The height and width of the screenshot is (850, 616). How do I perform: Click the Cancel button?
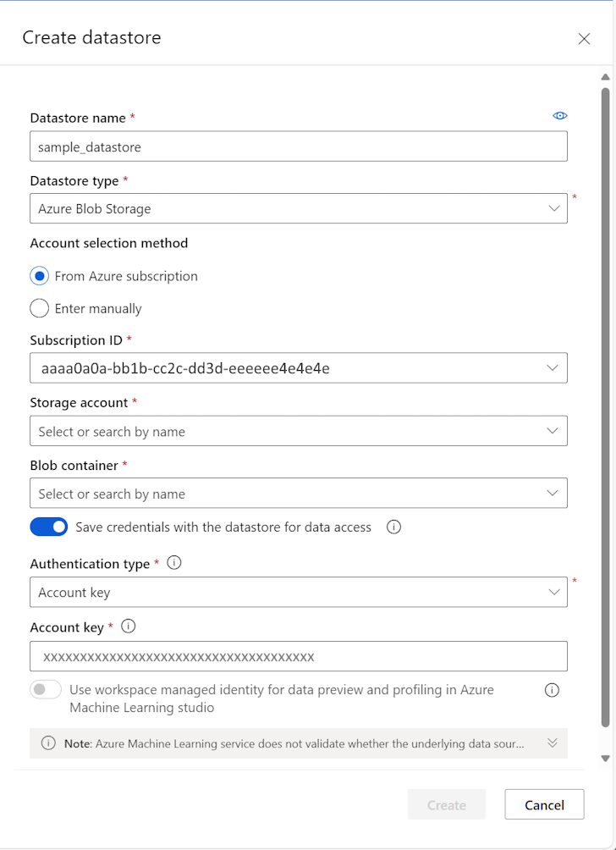(x=544, y=805)
